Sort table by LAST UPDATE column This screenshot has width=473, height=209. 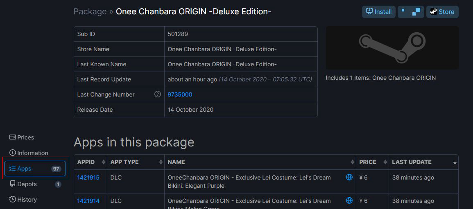pos(423,162)
